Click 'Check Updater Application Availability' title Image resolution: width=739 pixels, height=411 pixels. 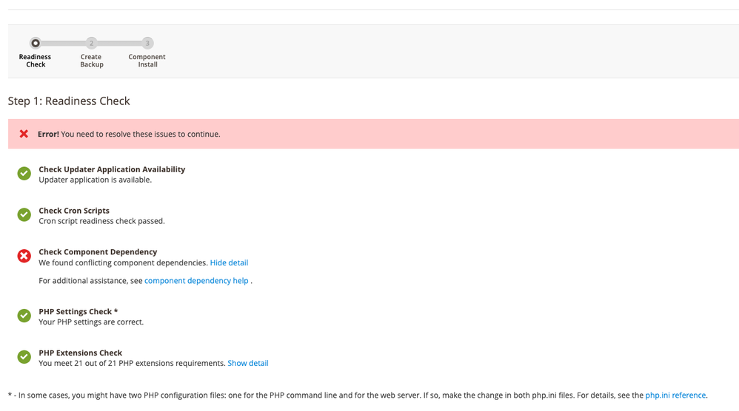click(x=112, y=169)
